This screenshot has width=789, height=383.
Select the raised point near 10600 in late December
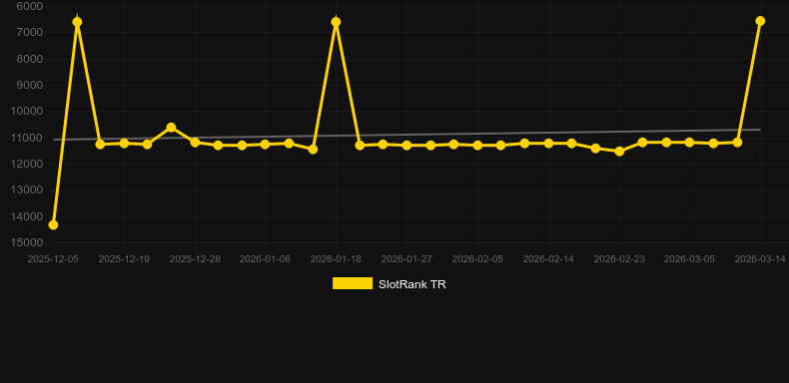click(x=171, y=128)
